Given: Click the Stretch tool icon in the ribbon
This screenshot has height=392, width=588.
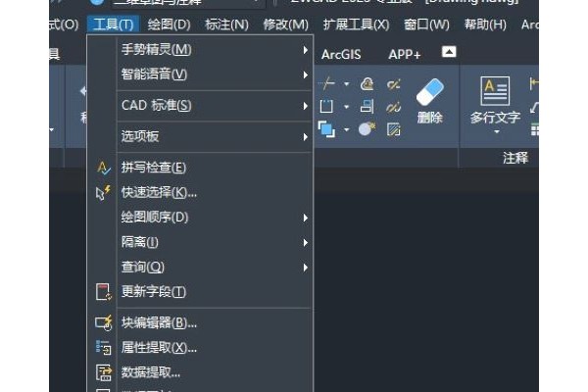Looking at the screenshot, I should (x=326, y=107).
